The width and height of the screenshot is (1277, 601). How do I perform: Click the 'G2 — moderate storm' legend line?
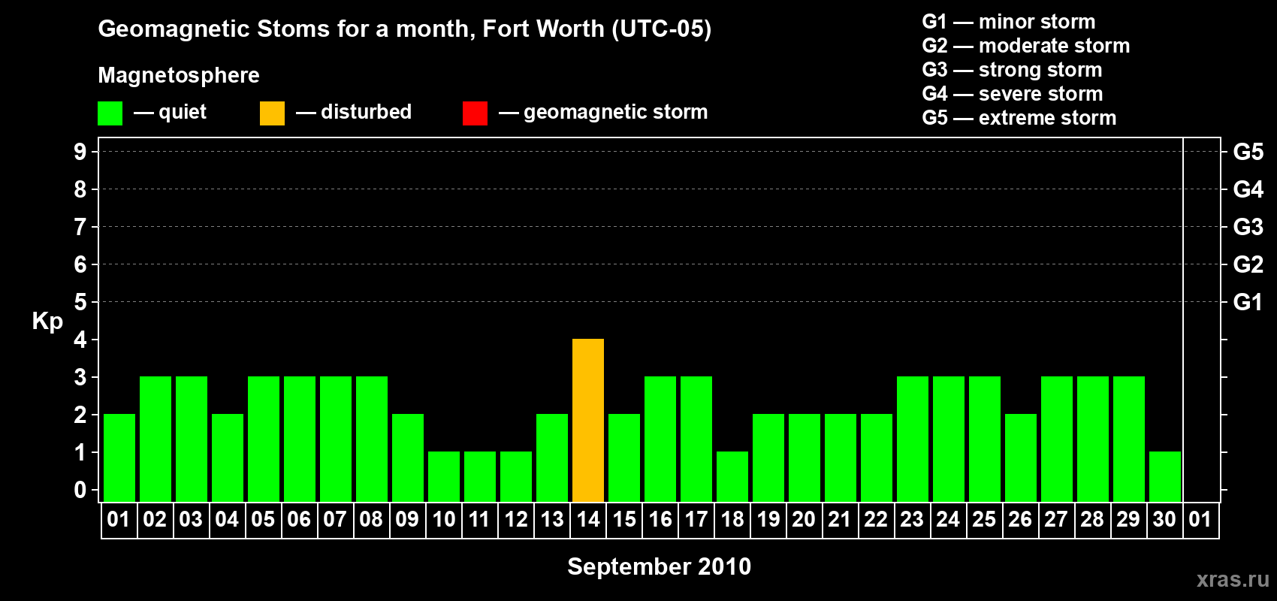click(x=1026, y=46)
